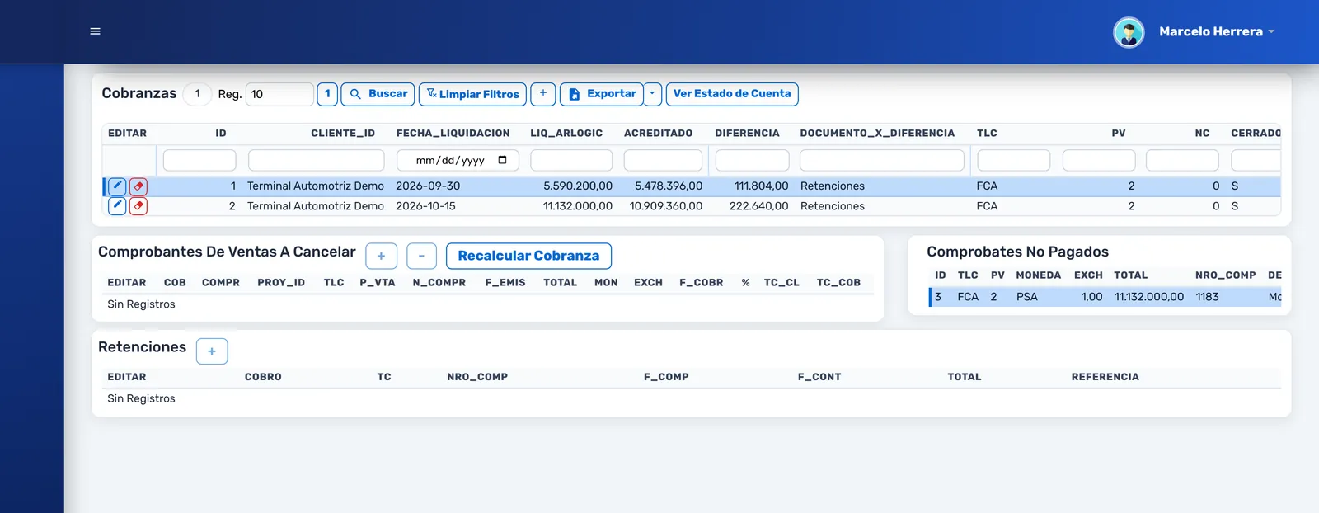The image size is (1319, 513).
Task: Select the 2026-10-15 liquidation date cell
Action: click(425, 206)
